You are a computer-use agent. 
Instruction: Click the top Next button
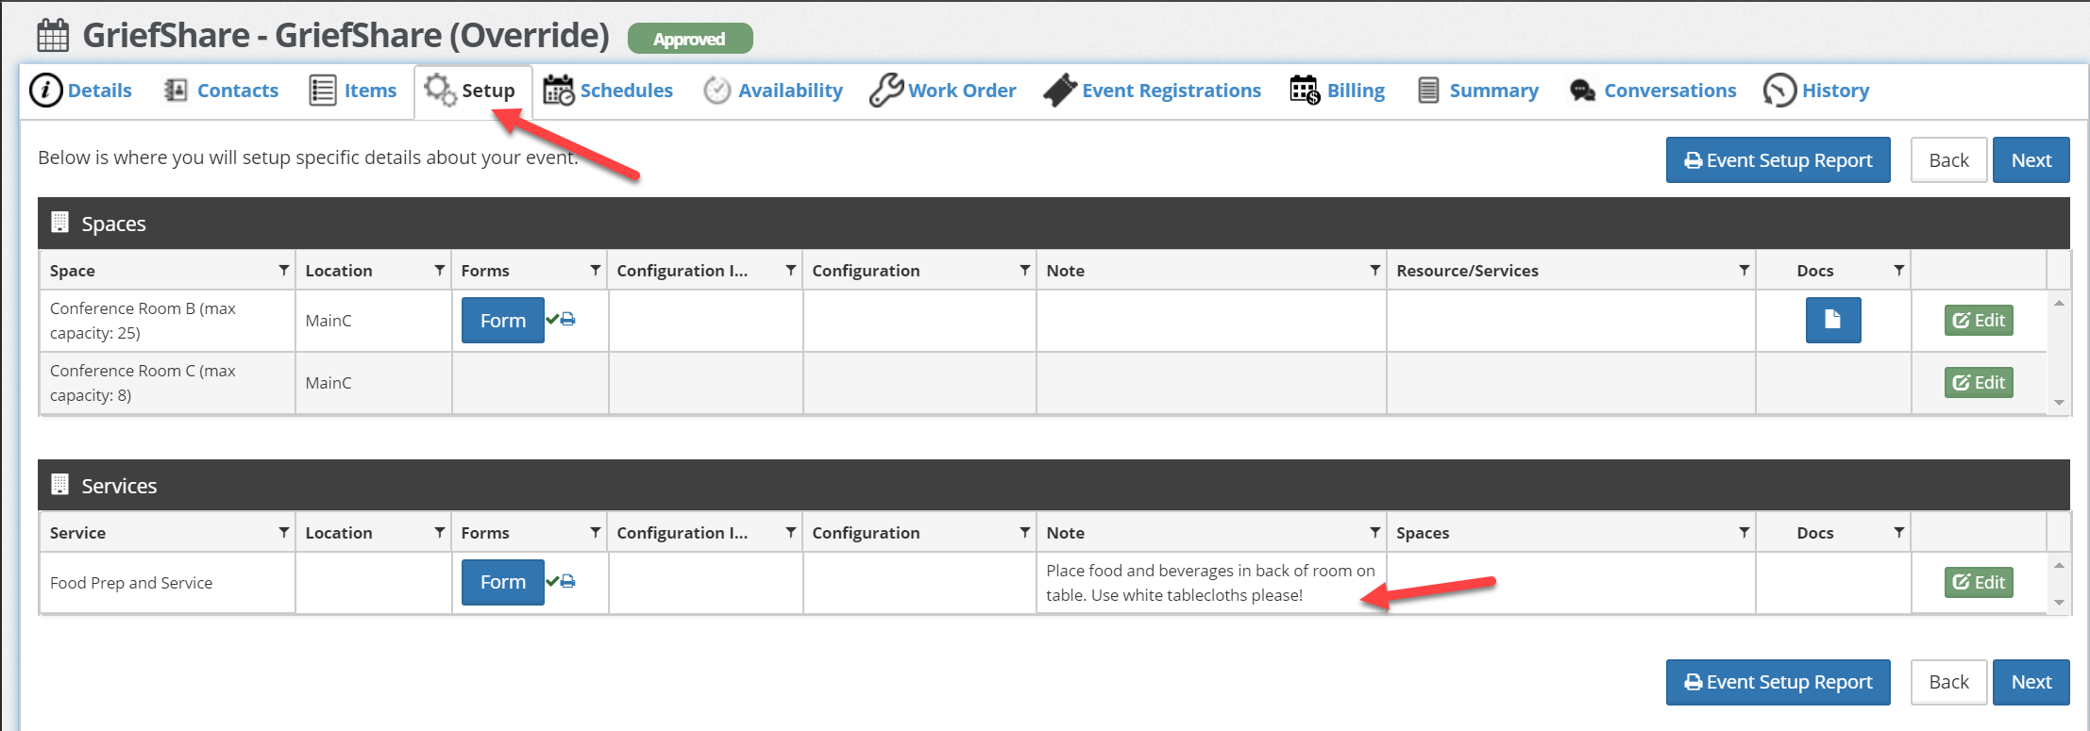[x=2031, y=160]
